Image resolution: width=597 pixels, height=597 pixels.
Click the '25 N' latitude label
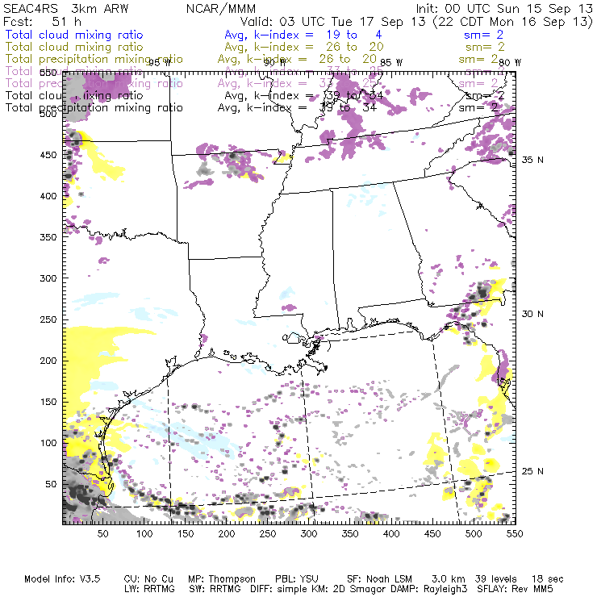pyautogui.click(x=532, y=471)
